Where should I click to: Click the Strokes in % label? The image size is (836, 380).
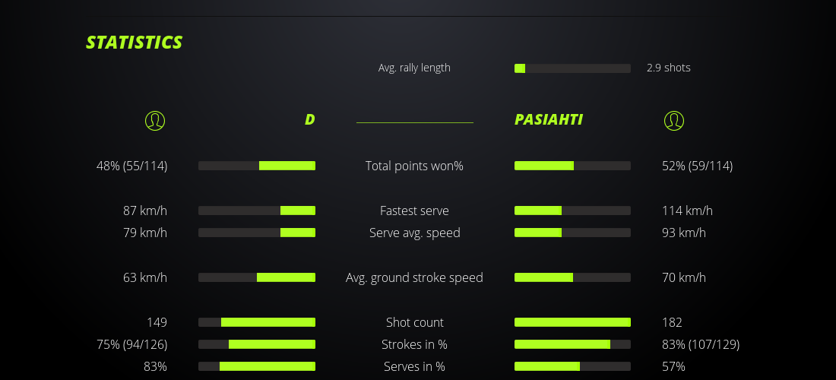coord(414,344)
